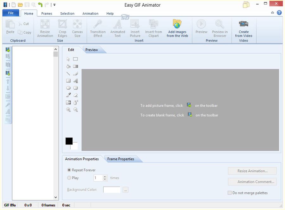Viewport: 285px width, 210px height.
Task: Select the arrow pointer tool
Action: click(68, 59)
